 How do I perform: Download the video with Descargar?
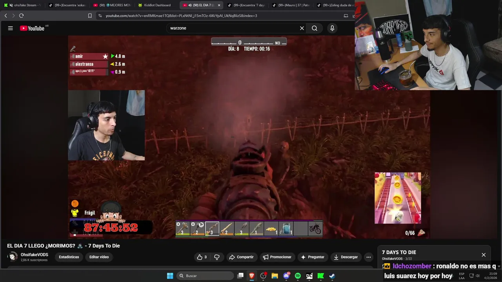(346, 257)
